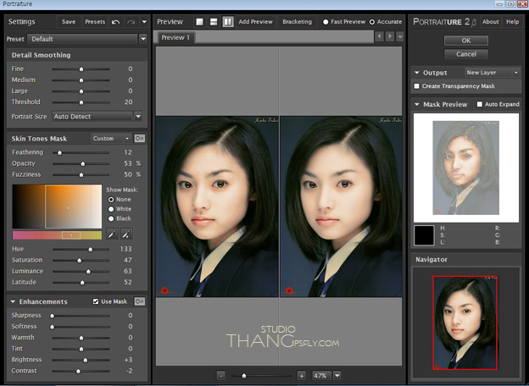
Task: Click the Mask Preview thumbnail
Action: tap(466, 168)
